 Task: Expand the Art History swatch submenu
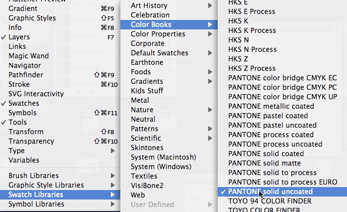pyautogui.click(x=169, y=5)
